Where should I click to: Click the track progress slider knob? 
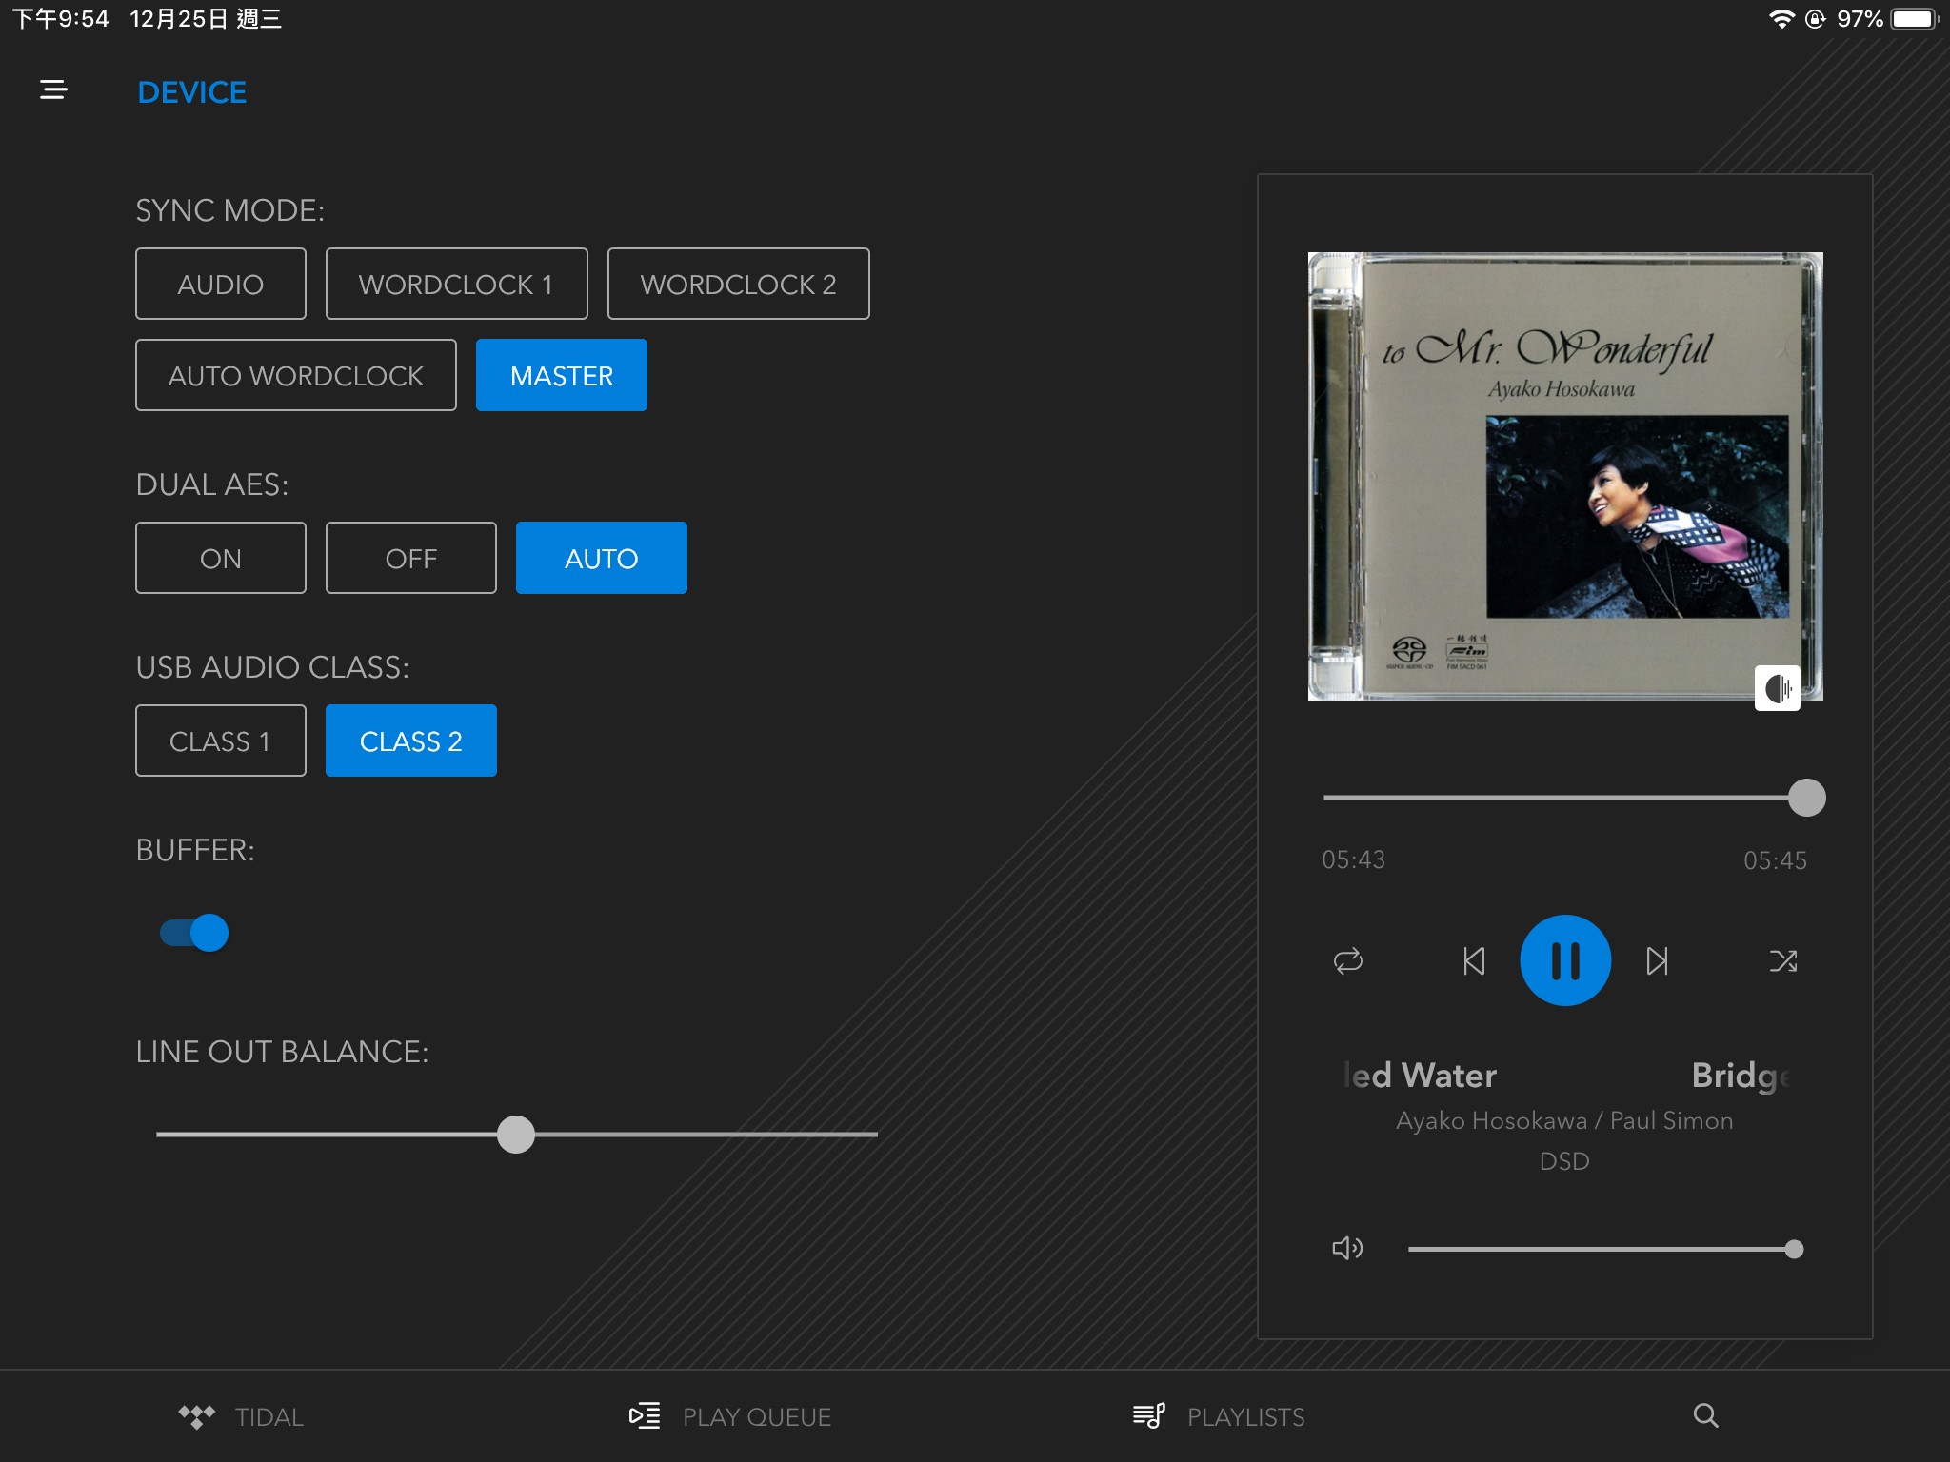[1807, 798]
